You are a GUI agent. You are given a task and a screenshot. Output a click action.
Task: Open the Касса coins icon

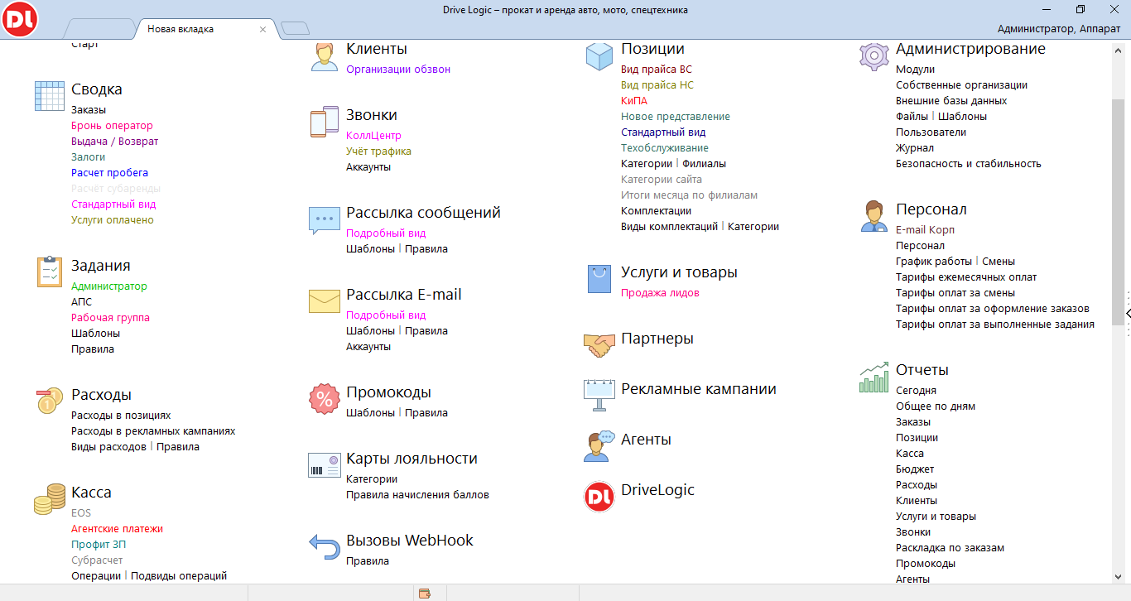(49, 498)
